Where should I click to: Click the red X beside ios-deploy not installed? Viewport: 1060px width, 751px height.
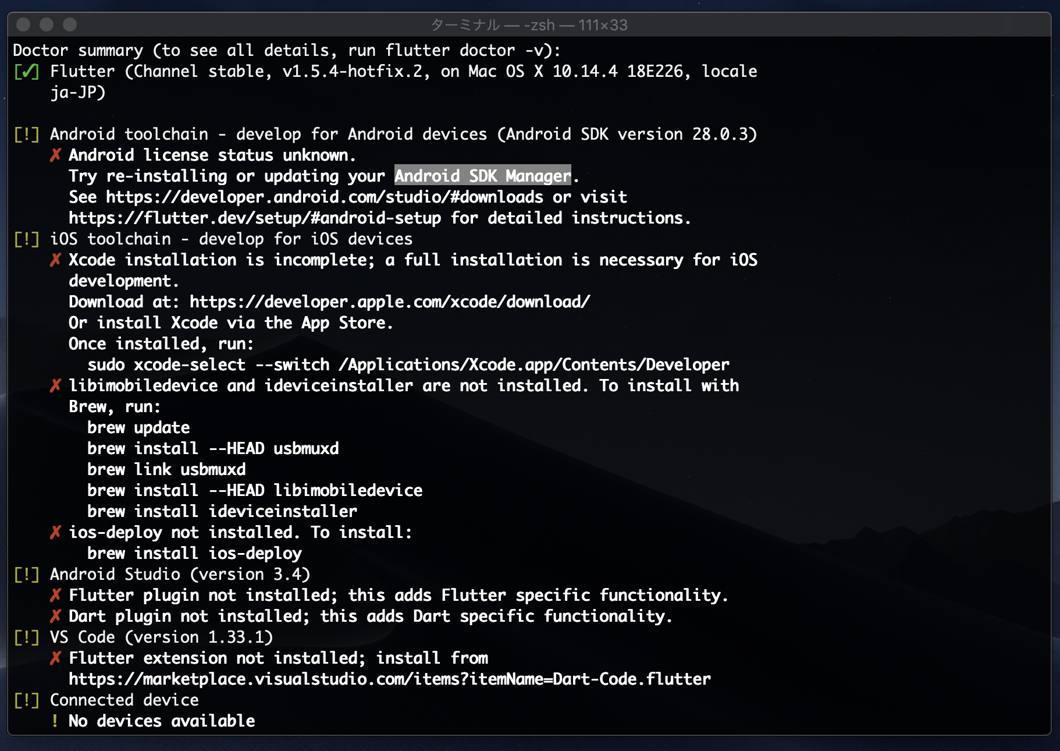[55, 533]
